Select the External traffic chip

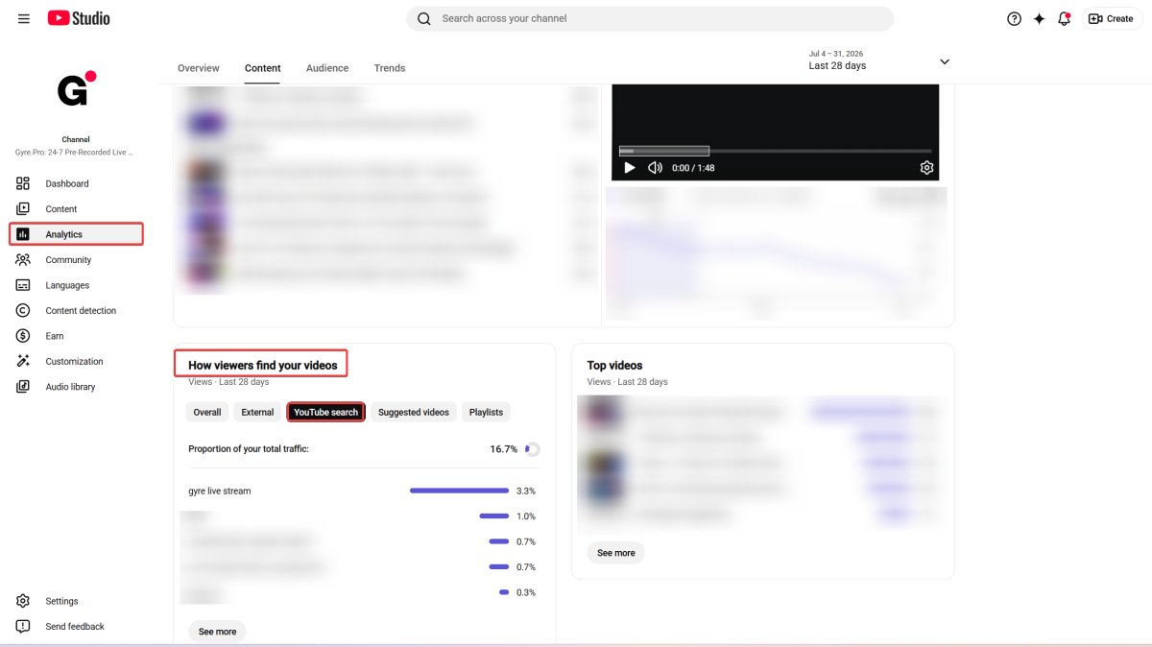[x=257, y=412]
